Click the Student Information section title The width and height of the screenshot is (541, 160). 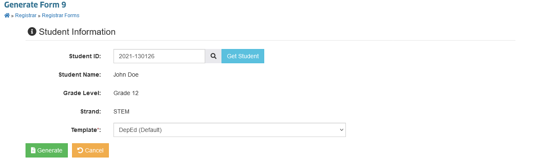[77, 32]
